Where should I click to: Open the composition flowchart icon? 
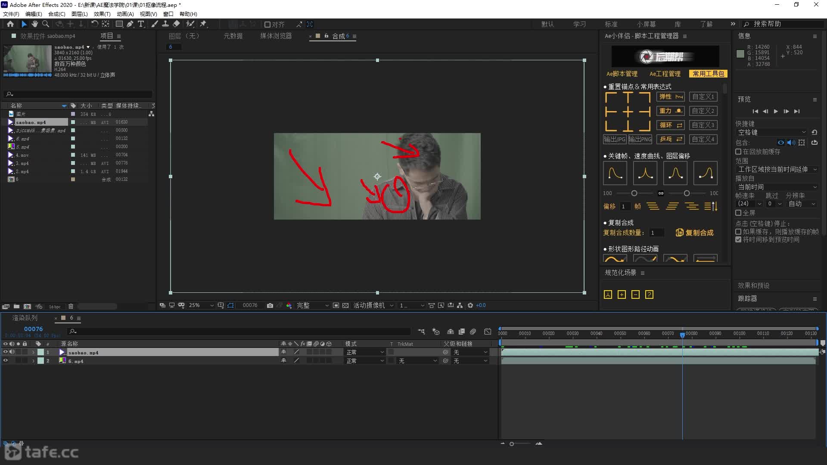pos(460,305)
